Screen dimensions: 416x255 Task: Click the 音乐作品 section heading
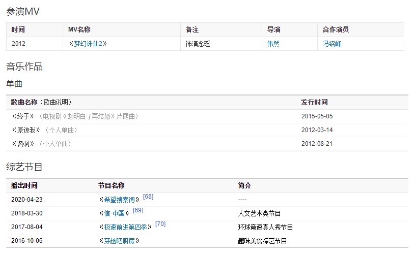(x=24, y=66)
